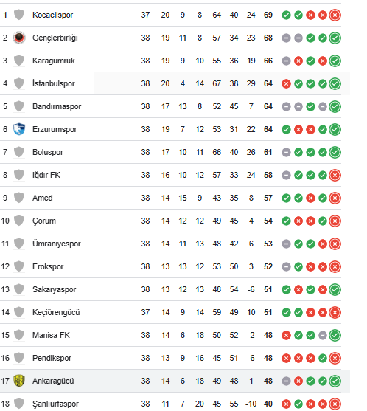Click Manisa FK's latest win icon
The height and width of the screenshot is (411, 367).
pos(335,335)
